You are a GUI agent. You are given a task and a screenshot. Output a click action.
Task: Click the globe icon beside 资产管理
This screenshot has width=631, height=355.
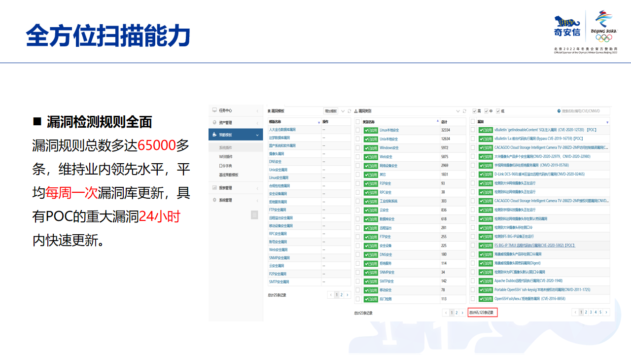pos(214,122)
